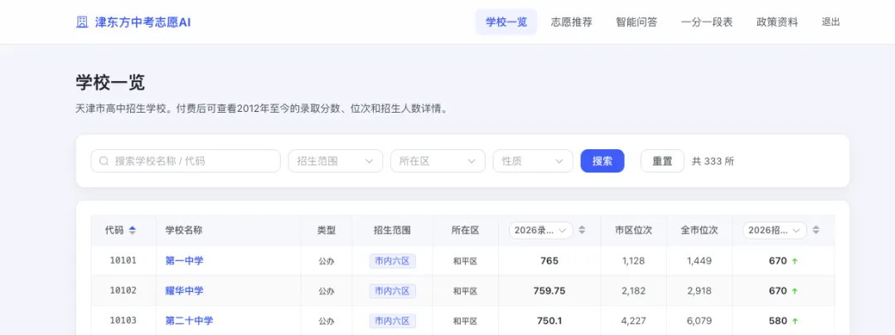Click 市内六区 tag in 第二十中学 row
The height and width of the screenshot is (335, 895).
pyautogui.click(x=392, y=321)
